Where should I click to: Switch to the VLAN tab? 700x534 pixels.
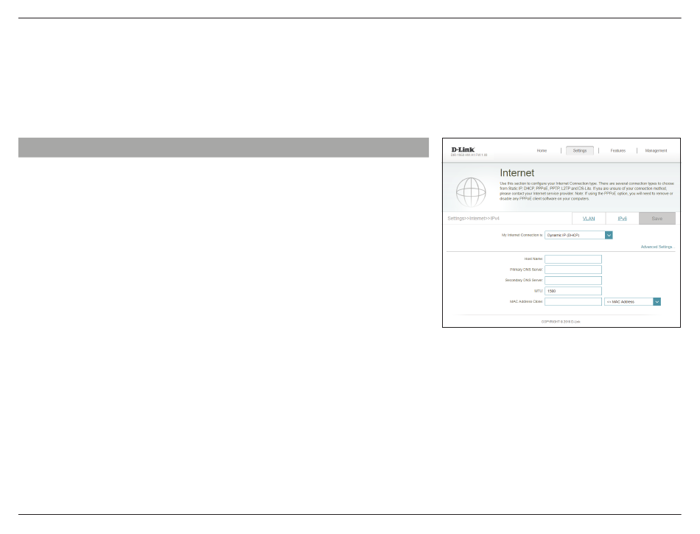(589, 219)
